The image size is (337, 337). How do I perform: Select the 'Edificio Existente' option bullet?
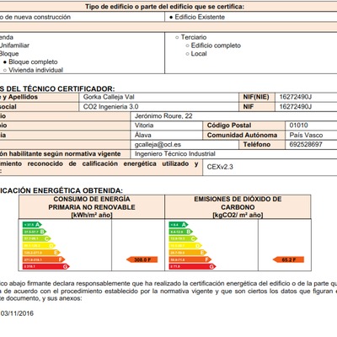171,18
